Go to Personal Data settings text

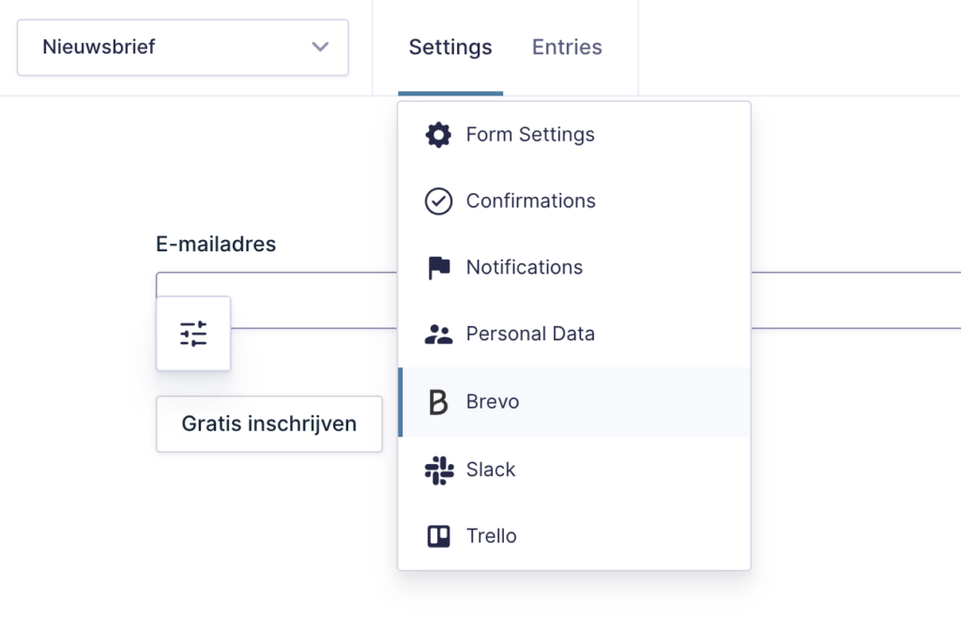coord(530,335)
